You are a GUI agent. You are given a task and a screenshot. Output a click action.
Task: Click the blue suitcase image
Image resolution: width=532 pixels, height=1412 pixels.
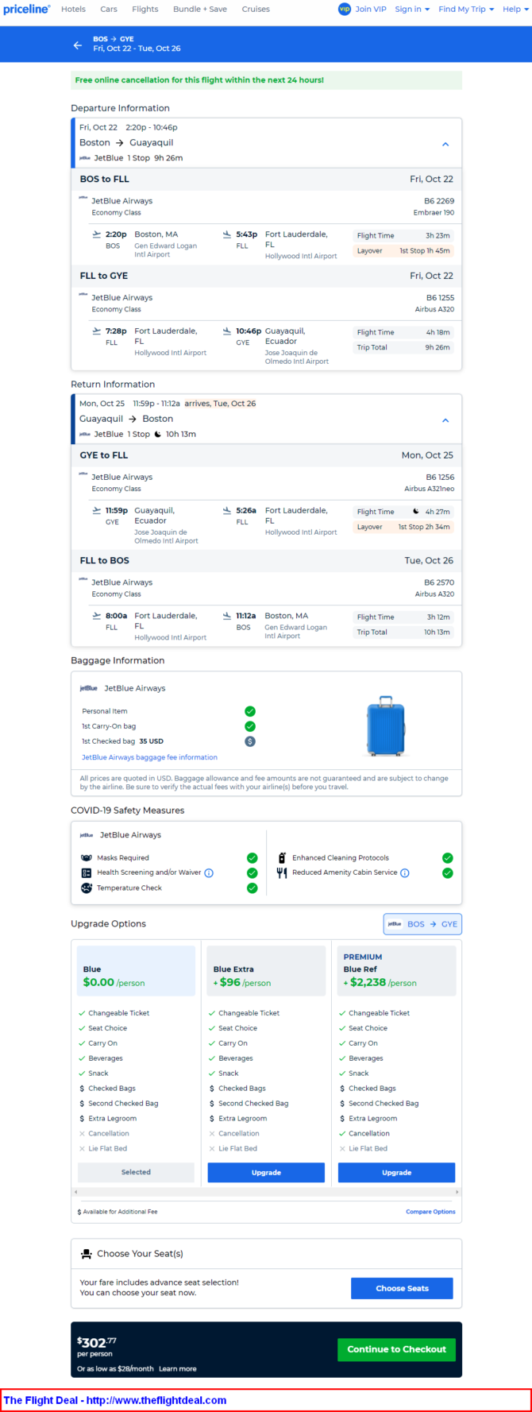point(386,726)
